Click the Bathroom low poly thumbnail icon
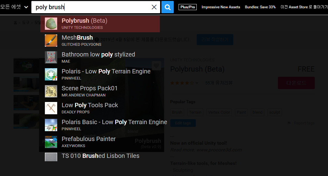The height and width of the screenshot is (176, 328). tap(51, 57)
